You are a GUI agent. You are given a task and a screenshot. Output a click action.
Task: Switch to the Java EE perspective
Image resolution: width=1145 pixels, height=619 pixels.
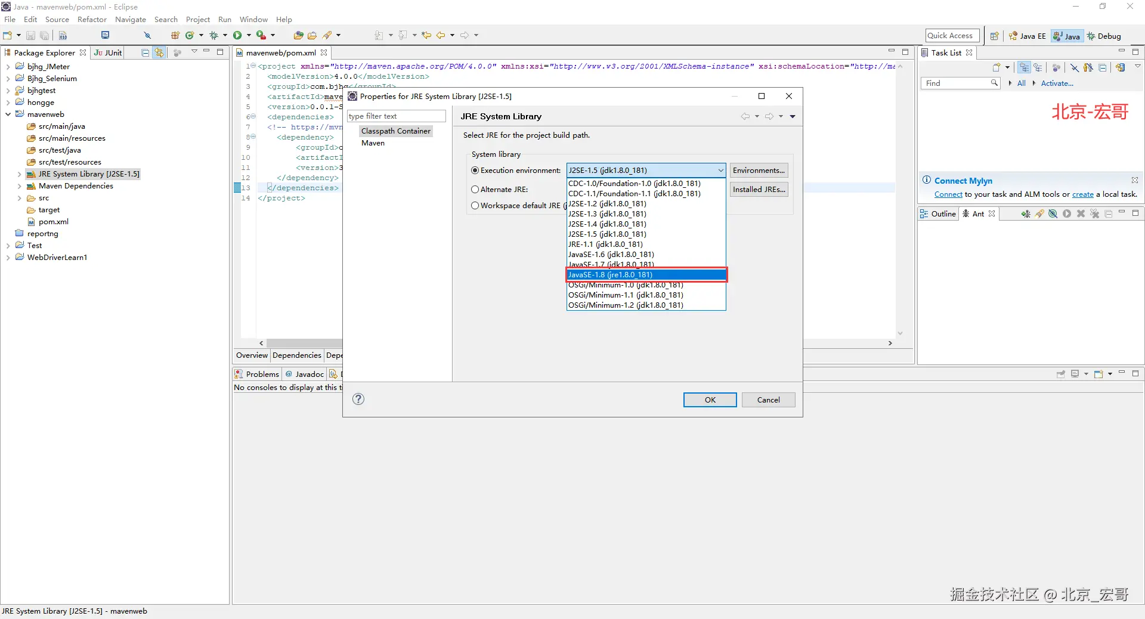coord(1028,36)
